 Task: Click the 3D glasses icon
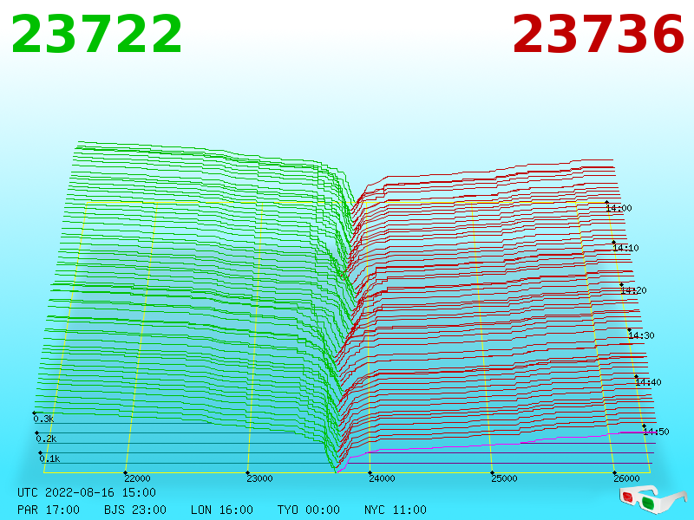pos(653,500)
